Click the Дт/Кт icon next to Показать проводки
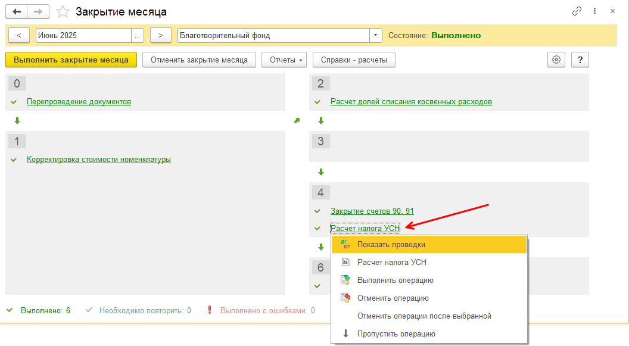629x346 pixels. click(345, 244)
